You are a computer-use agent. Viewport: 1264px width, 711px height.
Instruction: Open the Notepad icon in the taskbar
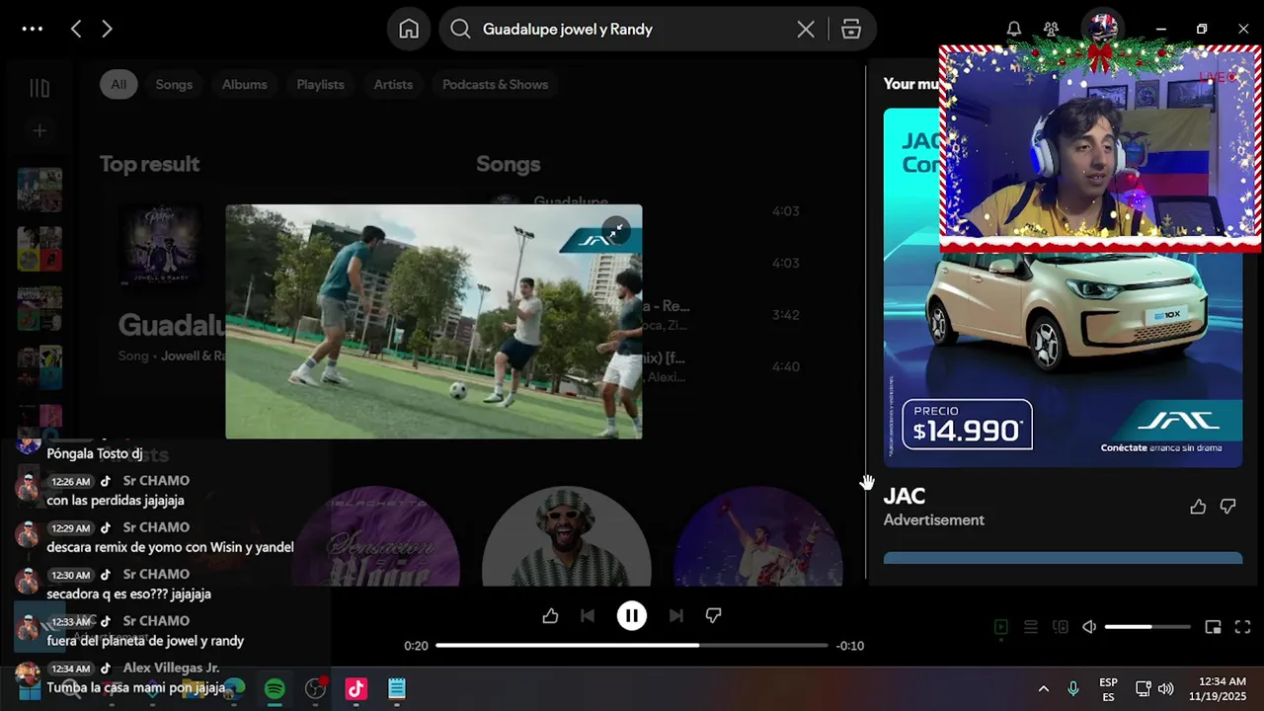point(396,688)
